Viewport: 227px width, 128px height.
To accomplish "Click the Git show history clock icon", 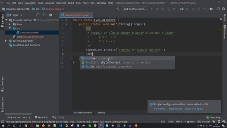I will click(x=199, y=9).
